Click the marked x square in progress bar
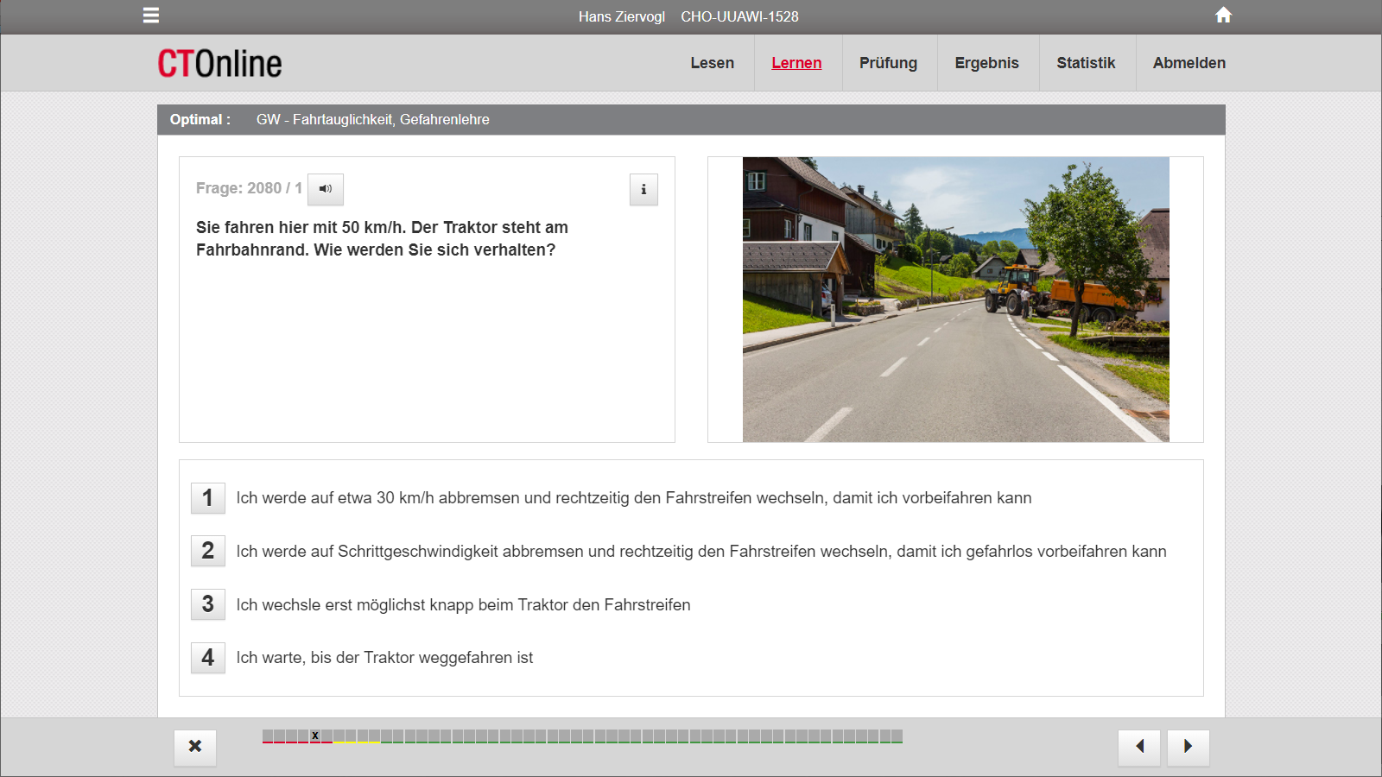 (315, 736)
